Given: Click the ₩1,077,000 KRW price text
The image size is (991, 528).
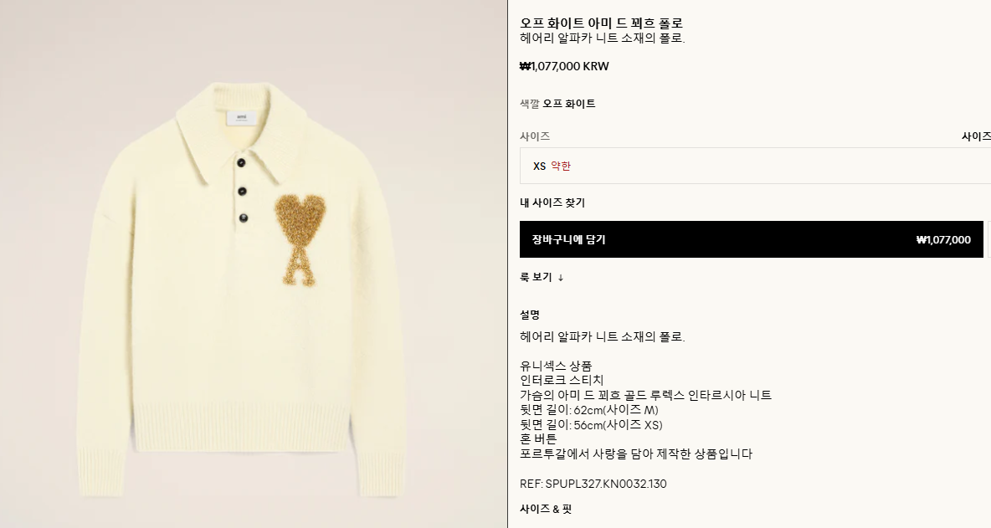Looking at the screenshot, I should point(564,66).
